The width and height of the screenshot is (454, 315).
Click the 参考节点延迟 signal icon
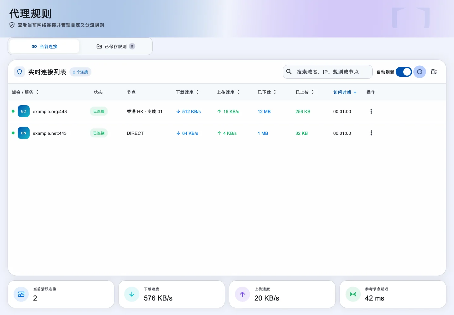[353, 294]
